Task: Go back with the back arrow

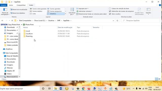Action: click(2, 20)
